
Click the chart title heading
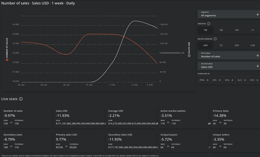pos(38,3)
